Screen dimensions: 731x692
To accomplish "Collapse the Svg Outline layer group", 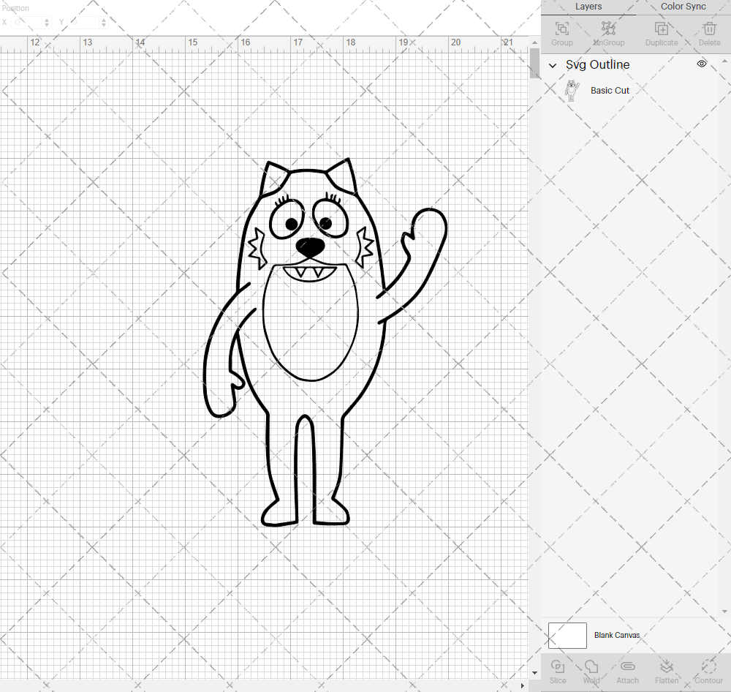I will (553, 65).
